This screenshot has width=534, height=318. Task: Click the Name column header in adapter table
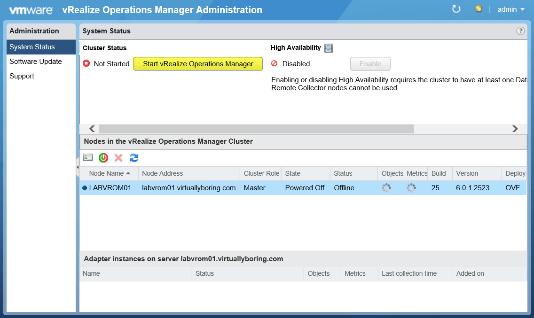click(135, 274)
